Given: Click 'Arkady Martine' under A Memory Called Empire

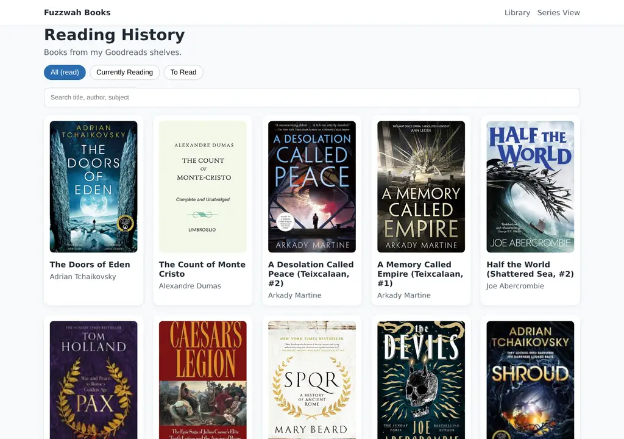Looking at the screenshot, I should 404,295.
